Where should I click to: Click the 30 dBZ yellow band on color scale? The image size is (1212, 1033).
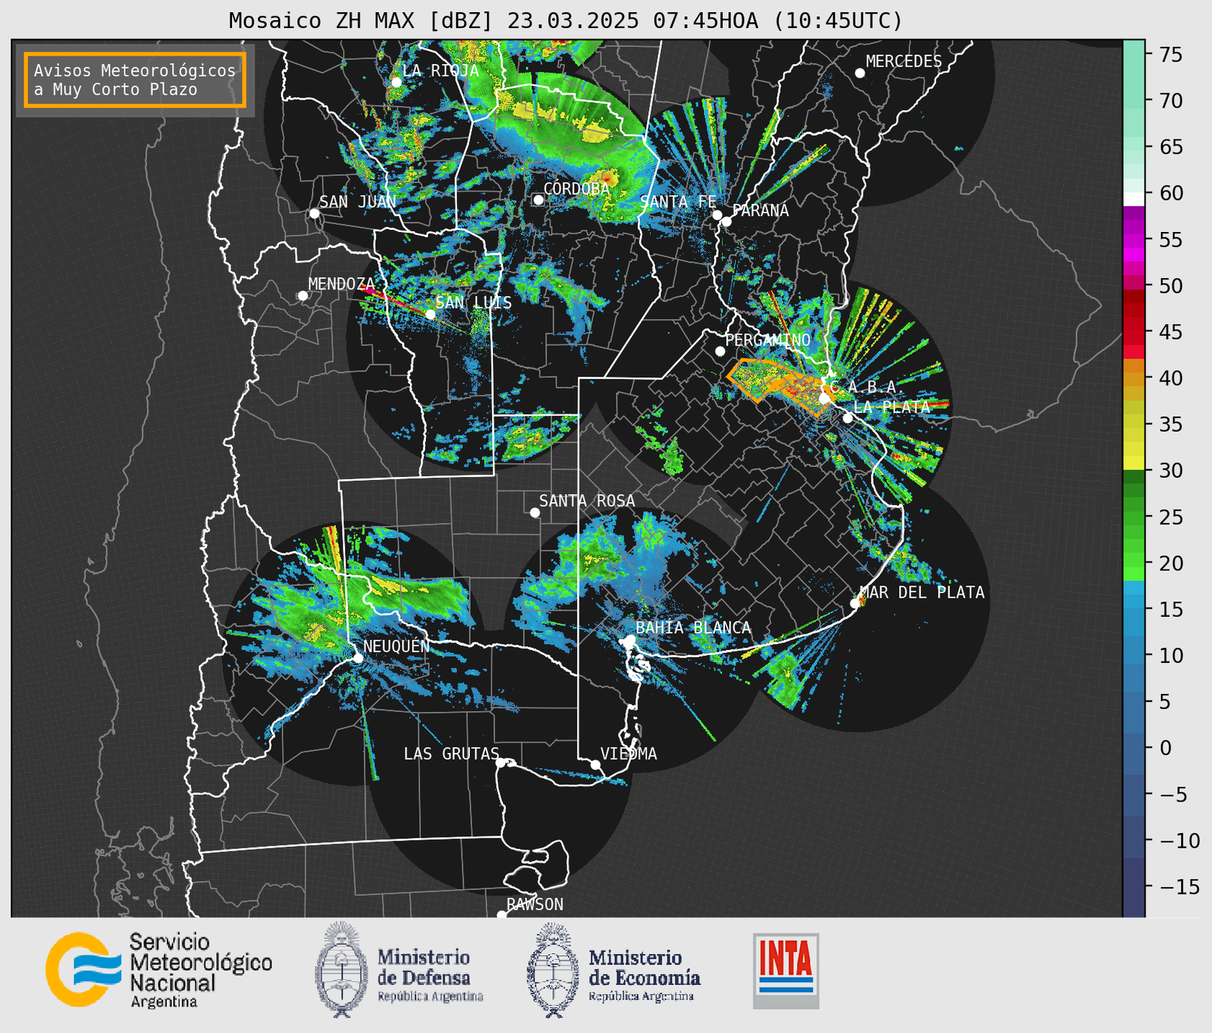(x=1134, y=463)
